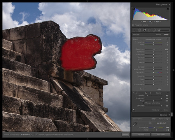
Task: Adjust the Contraste slider
Action: (x=153, y=52)
